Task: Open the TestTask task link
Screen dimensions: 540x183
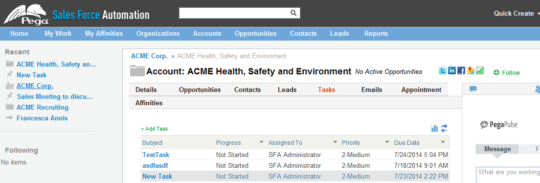Action: 156,155
